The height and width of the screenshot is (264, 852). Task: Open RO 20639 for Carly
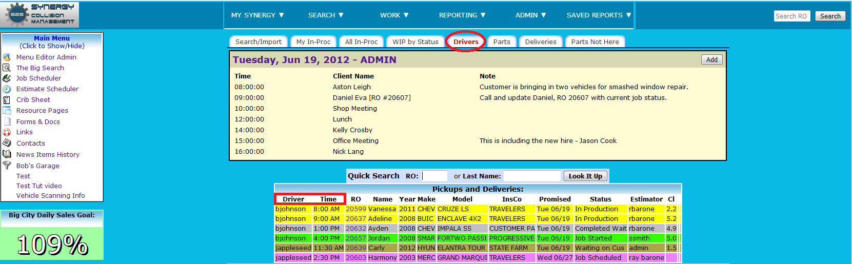click(x=356, y=248)
